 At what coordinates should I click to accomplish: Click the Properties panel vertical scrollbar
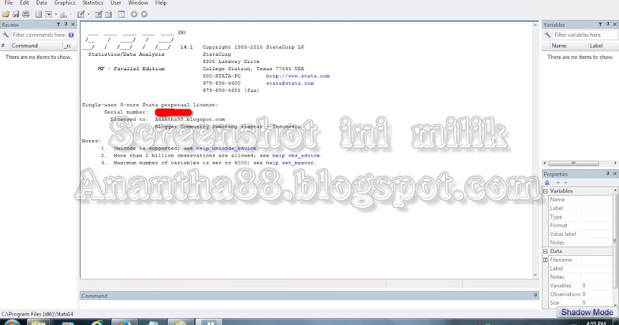pyautogui.click(x=615, y=248)
